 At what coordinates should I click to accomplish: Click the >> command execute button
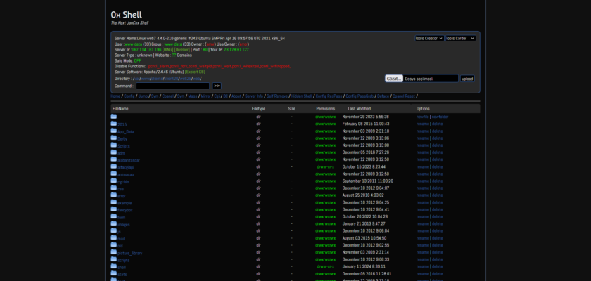pyautogui.click(x=217, y=86)
